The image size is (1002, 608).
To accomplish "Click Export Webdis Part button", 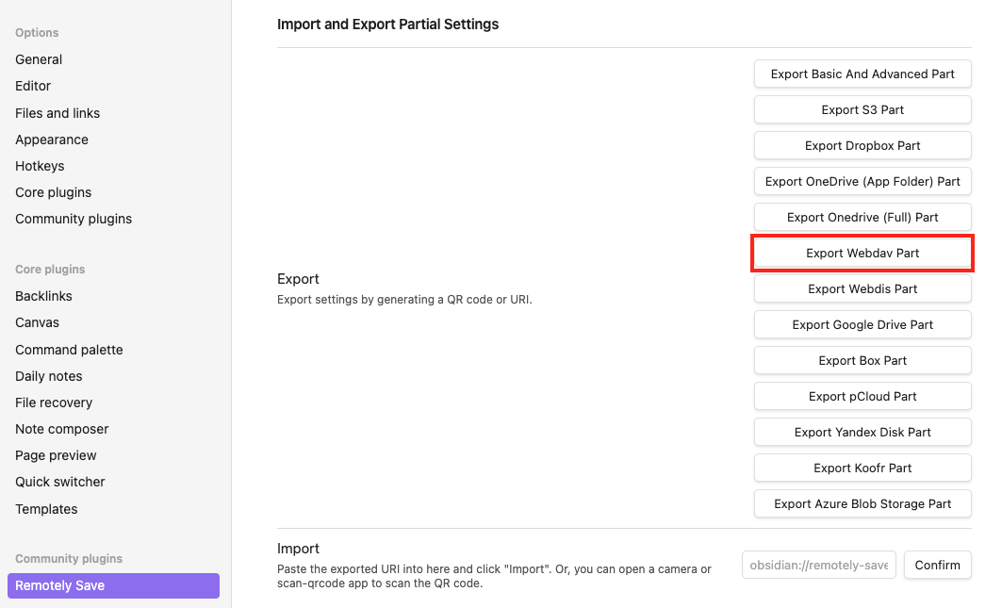I will click(862, 289).
